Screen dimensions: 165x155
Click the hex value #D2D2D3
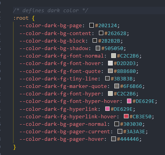tap(125, 63)
